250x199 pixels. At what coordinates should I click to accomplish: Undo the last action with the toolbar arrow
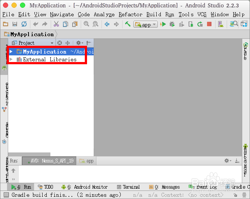(36, 24)
